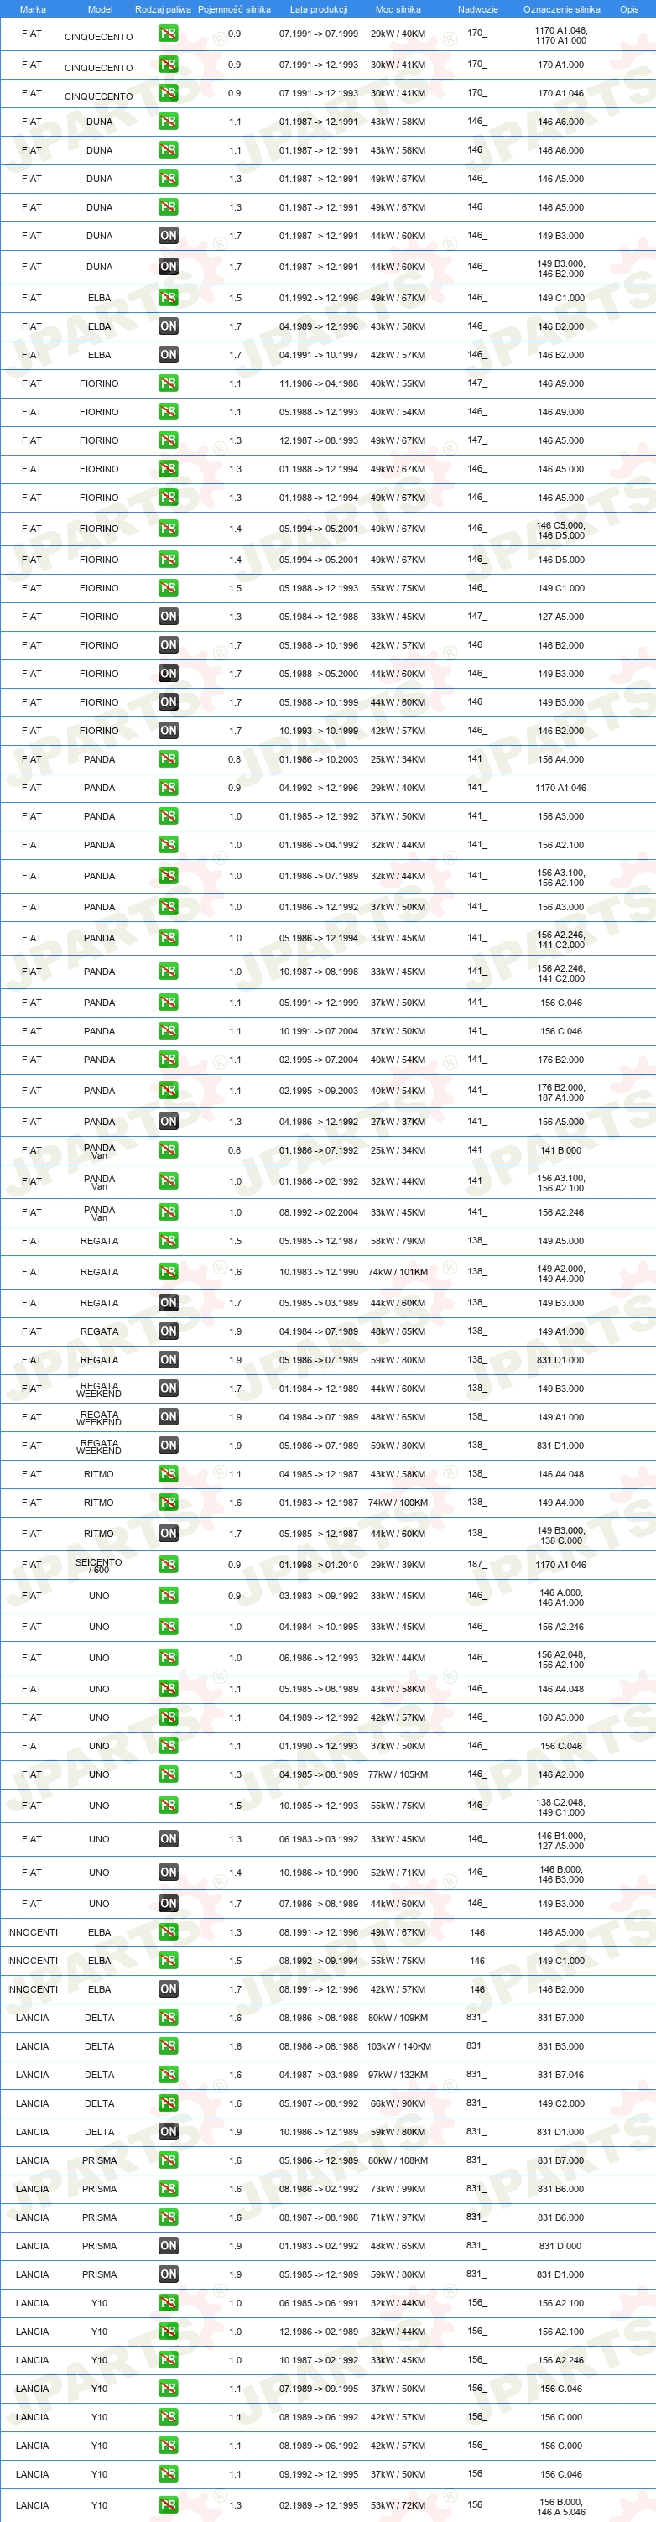The width and height of the screenshot is (656, 2522).
Task: Click petrol icon in FIAT FIORINO 1.5 row
Action: (169, 587)
